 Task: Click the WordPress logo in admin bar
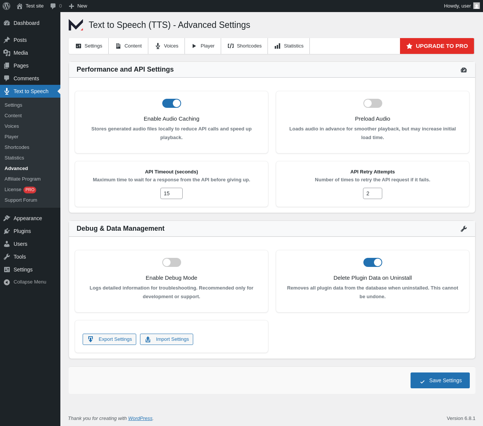[x=6, y=6]
